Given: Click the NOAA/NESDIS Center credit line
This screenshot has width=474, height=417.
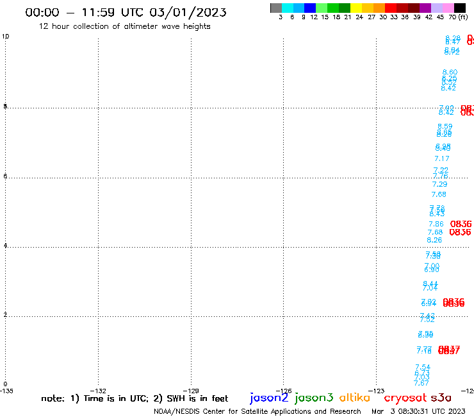Looking at the screenshot, I should coord(257,411).
